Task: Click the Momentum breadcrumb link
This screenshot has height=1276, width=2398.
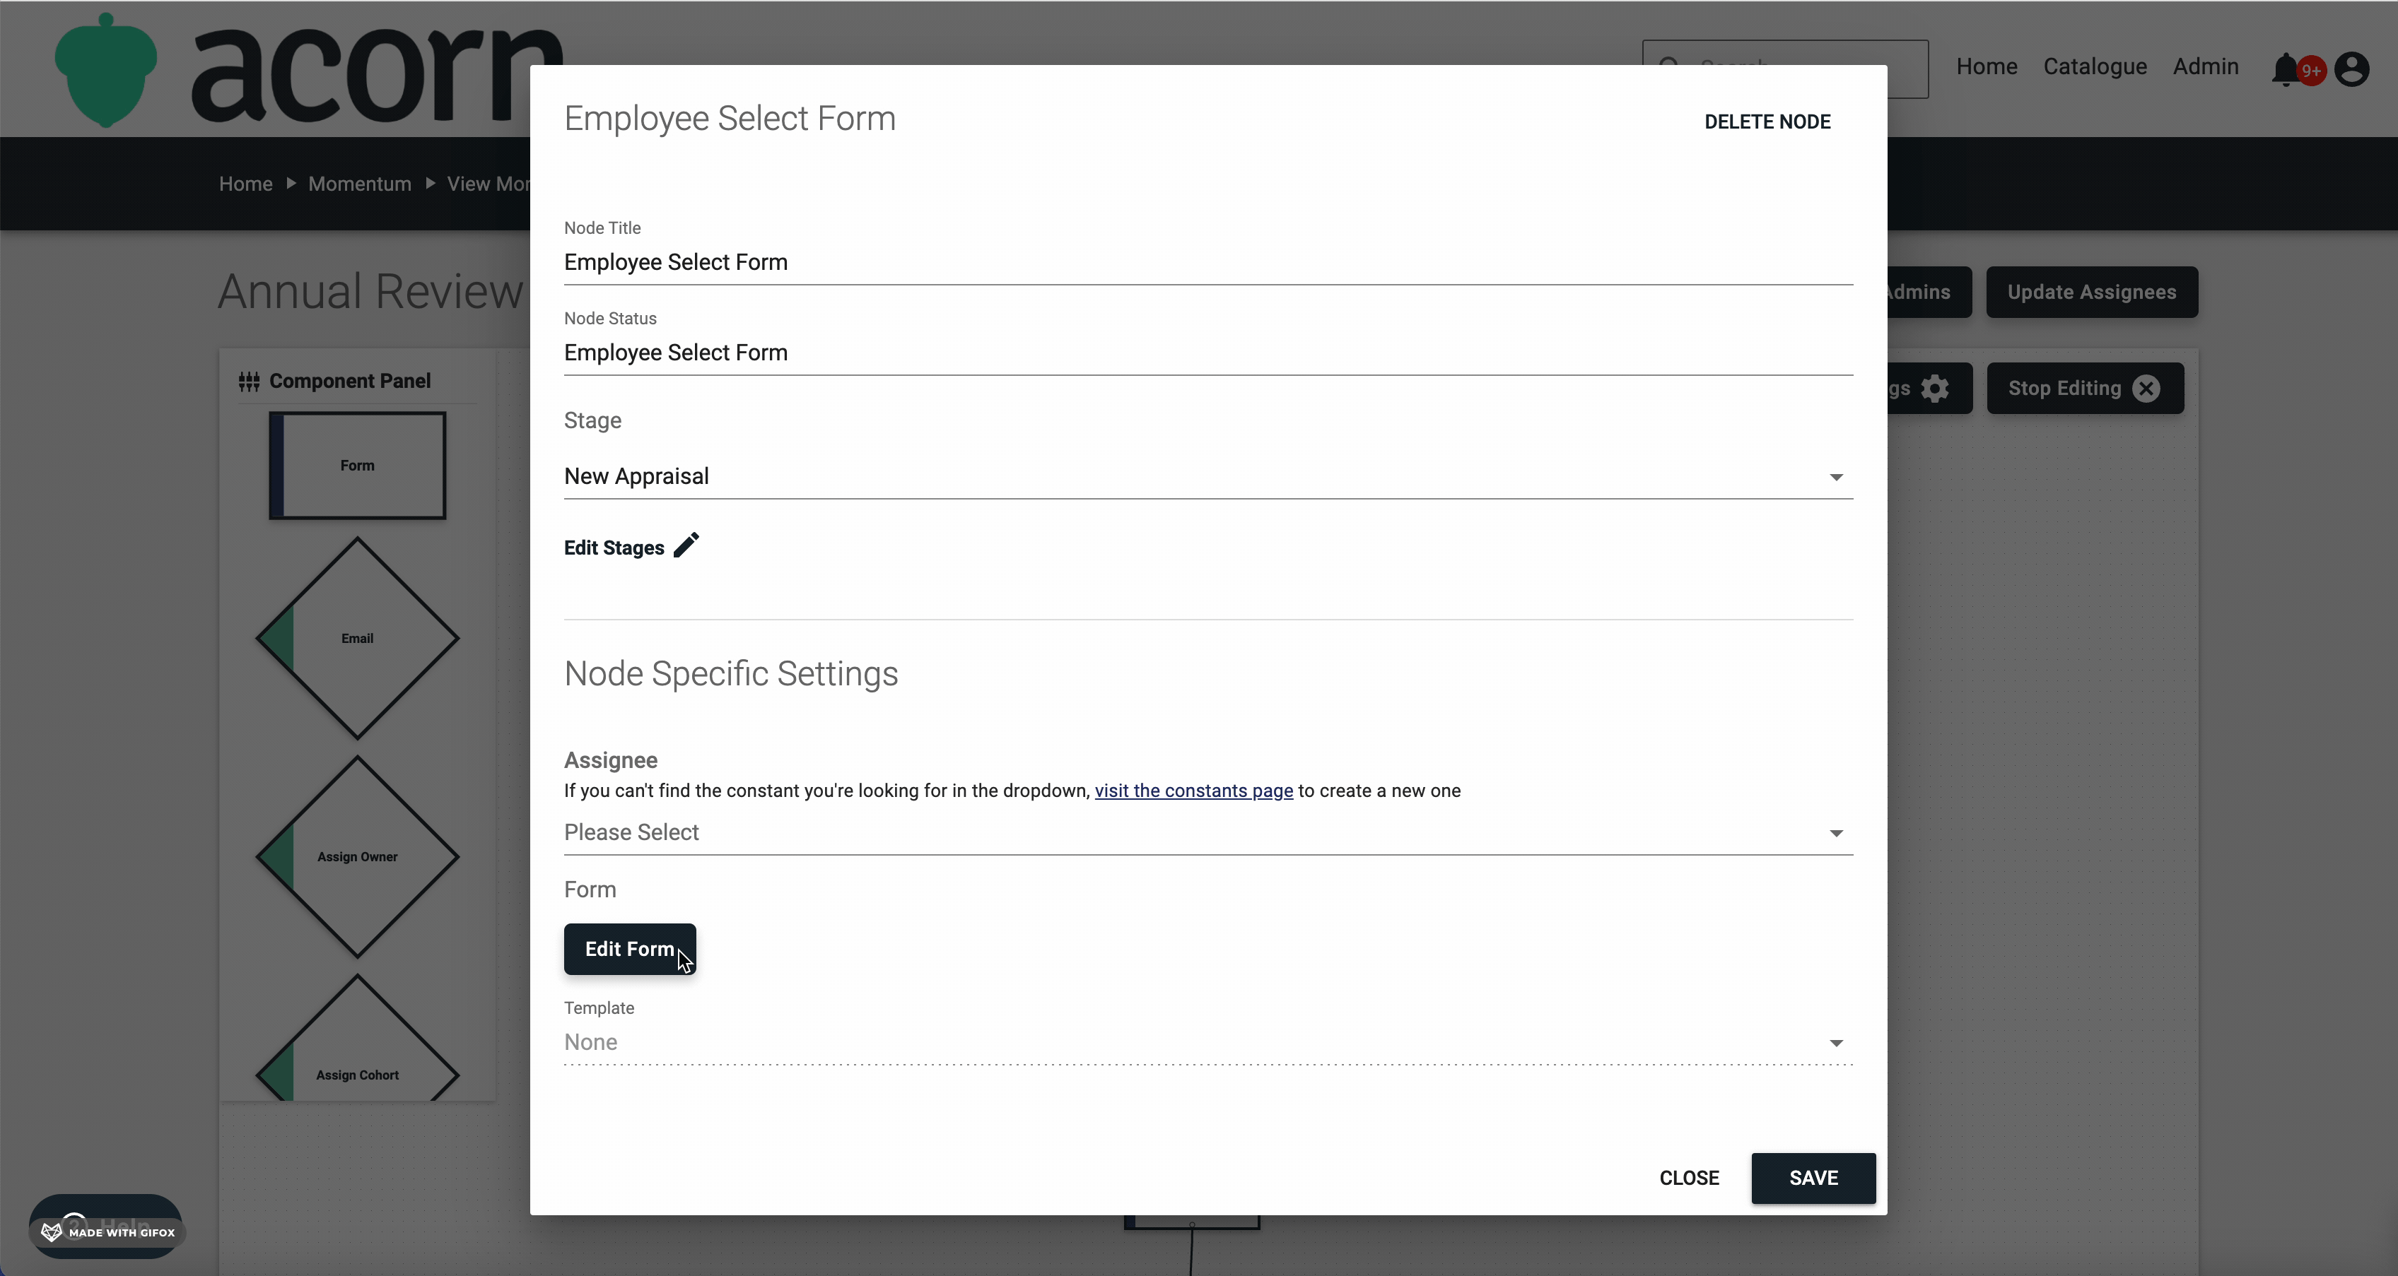Action: [x=359, y=184]
